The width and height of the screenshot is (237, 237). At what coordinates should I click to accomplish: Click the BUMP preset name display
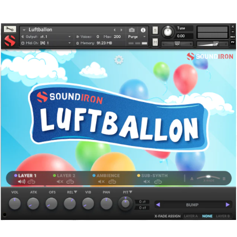pos(192,205)
